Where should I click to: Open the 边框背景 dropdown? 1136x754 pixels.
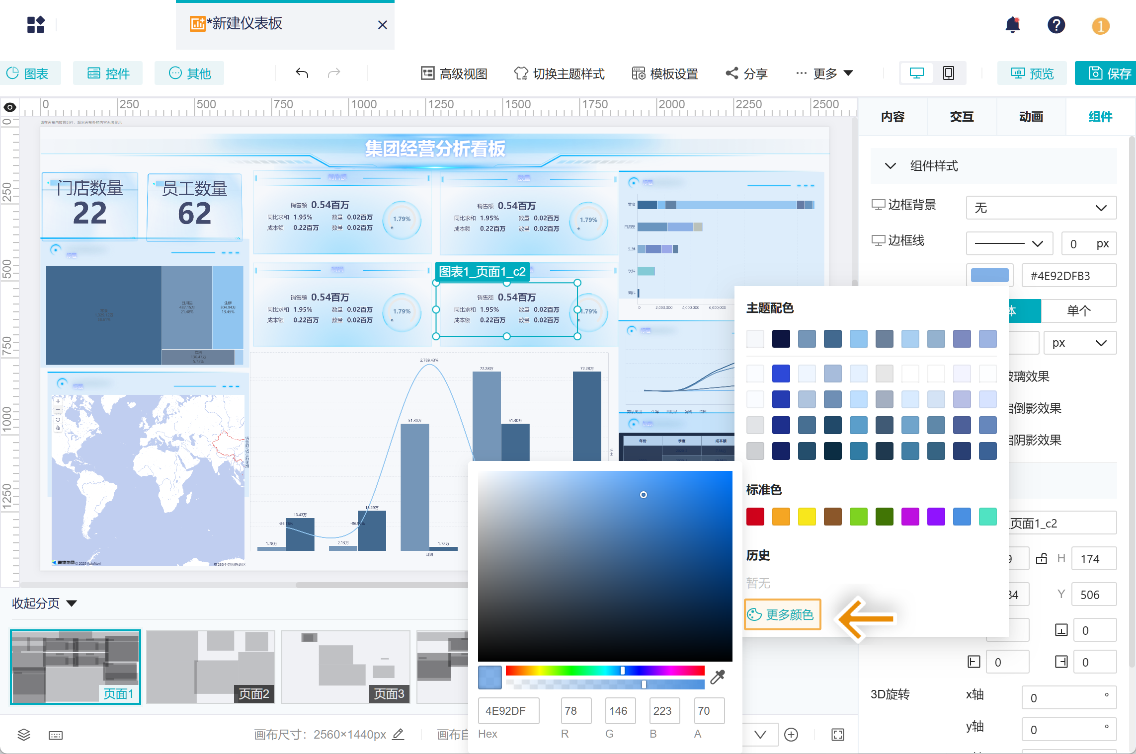1041,208
